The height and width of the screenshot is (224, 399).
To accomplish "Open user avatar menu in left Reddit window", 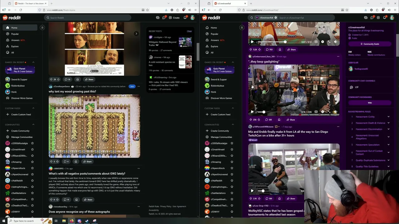I will pyautogui.click(x=193, y=18).
